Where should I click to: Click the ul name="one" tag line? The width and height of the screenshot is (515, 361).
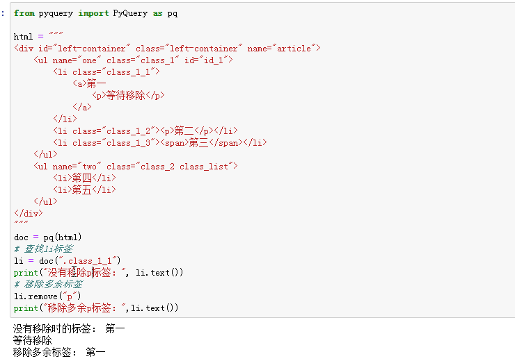[133, 60]
